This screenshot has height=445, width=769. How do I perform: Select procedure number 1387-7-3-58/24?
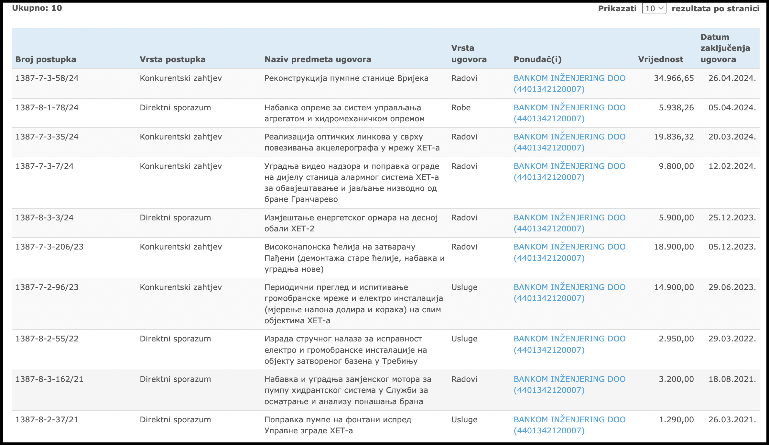47,78
